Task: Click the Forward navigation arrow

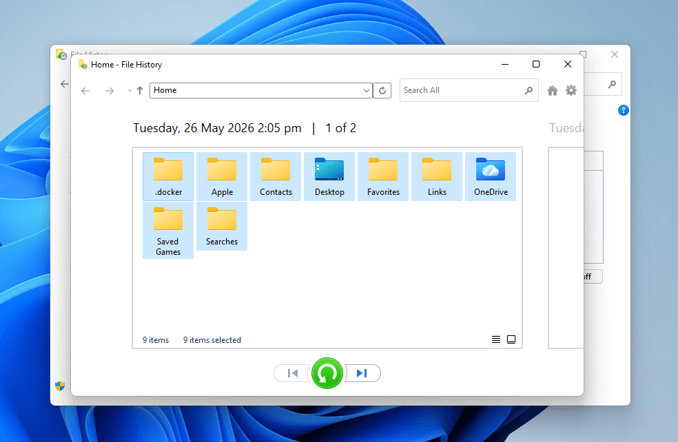Action: pos(110,91)
